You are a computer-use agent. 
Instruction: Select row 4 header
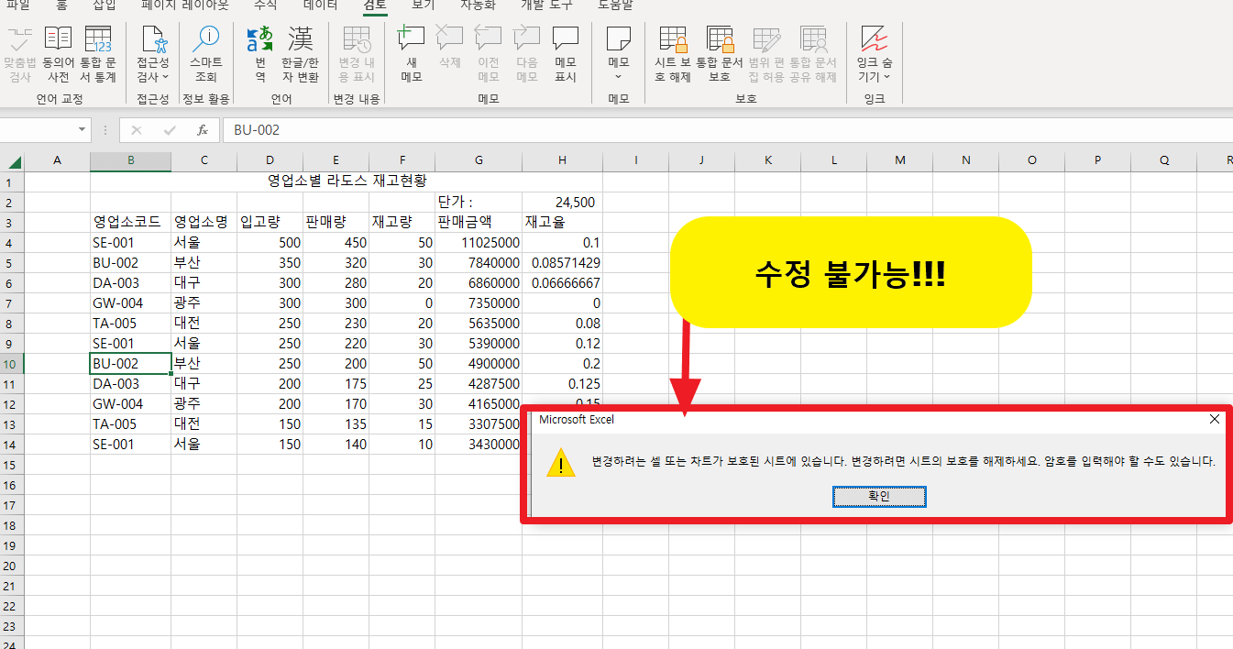(11, 243)
